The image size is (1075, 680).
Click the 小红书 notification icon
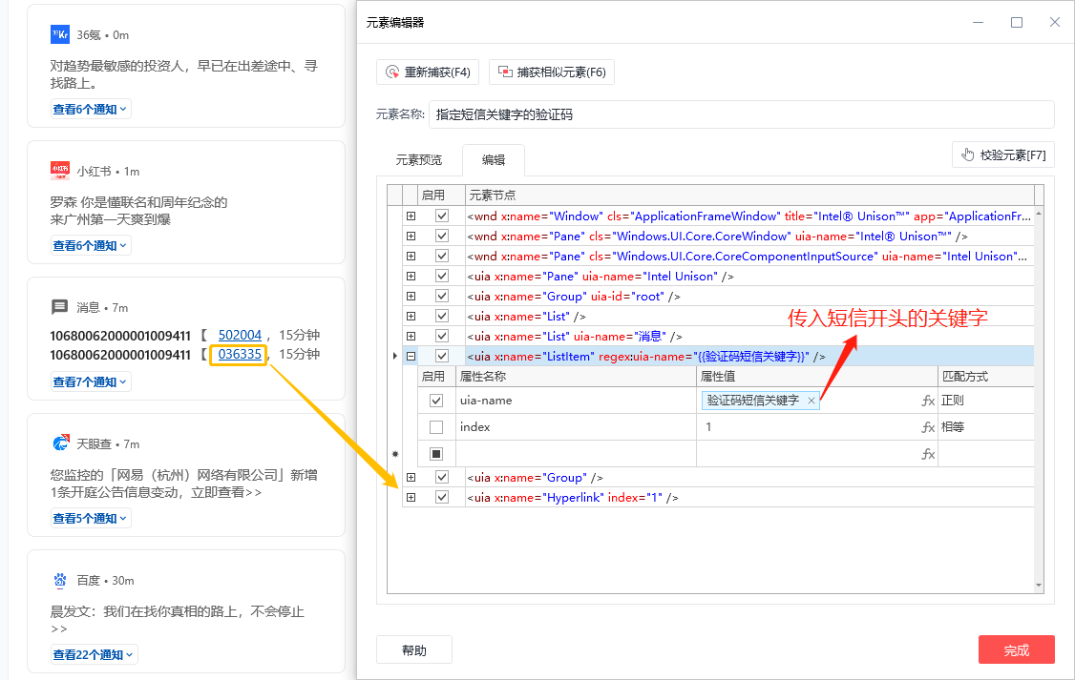pyautogui.click(x=60, y=171)
